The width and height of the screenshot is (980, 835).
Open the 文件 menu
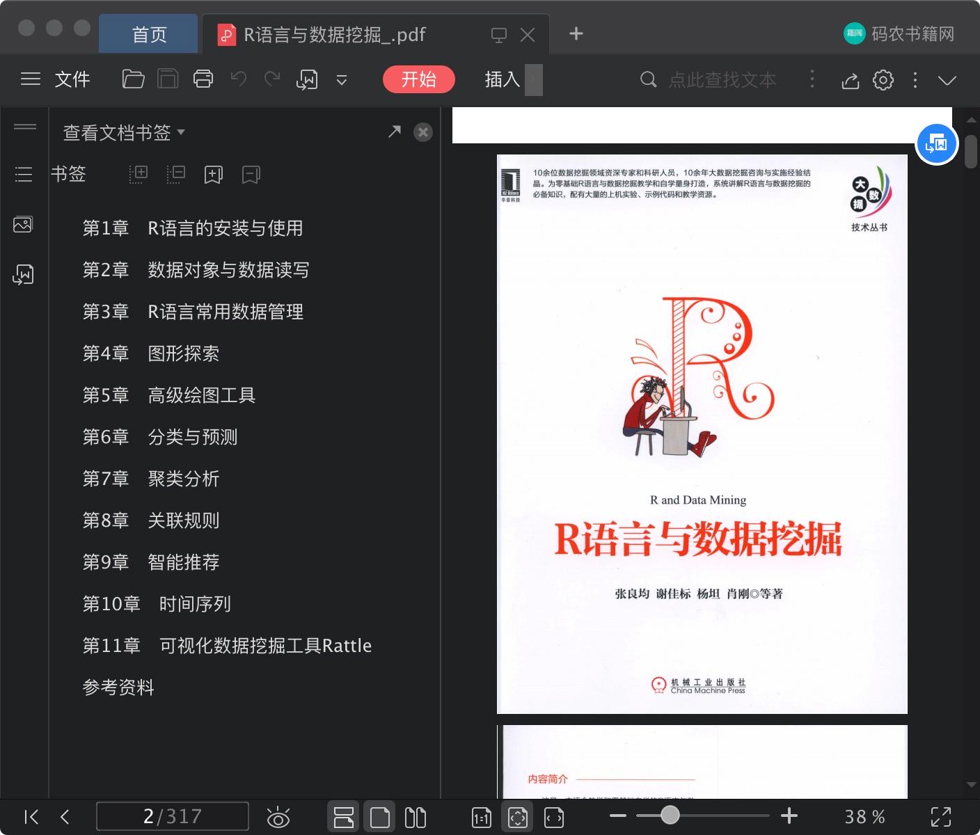pos(72,79)
